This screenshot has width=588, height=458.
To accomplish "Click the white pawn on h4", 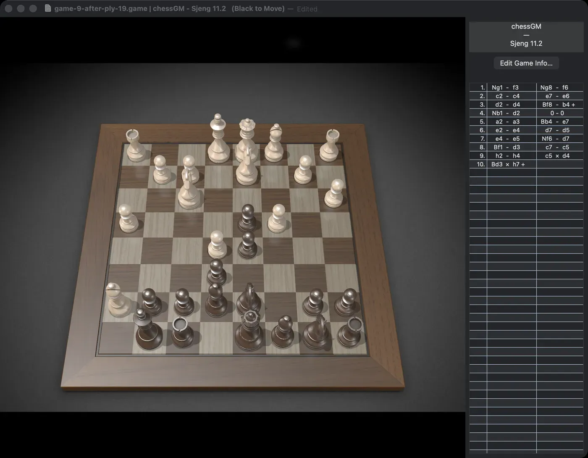I will (127, 218).
